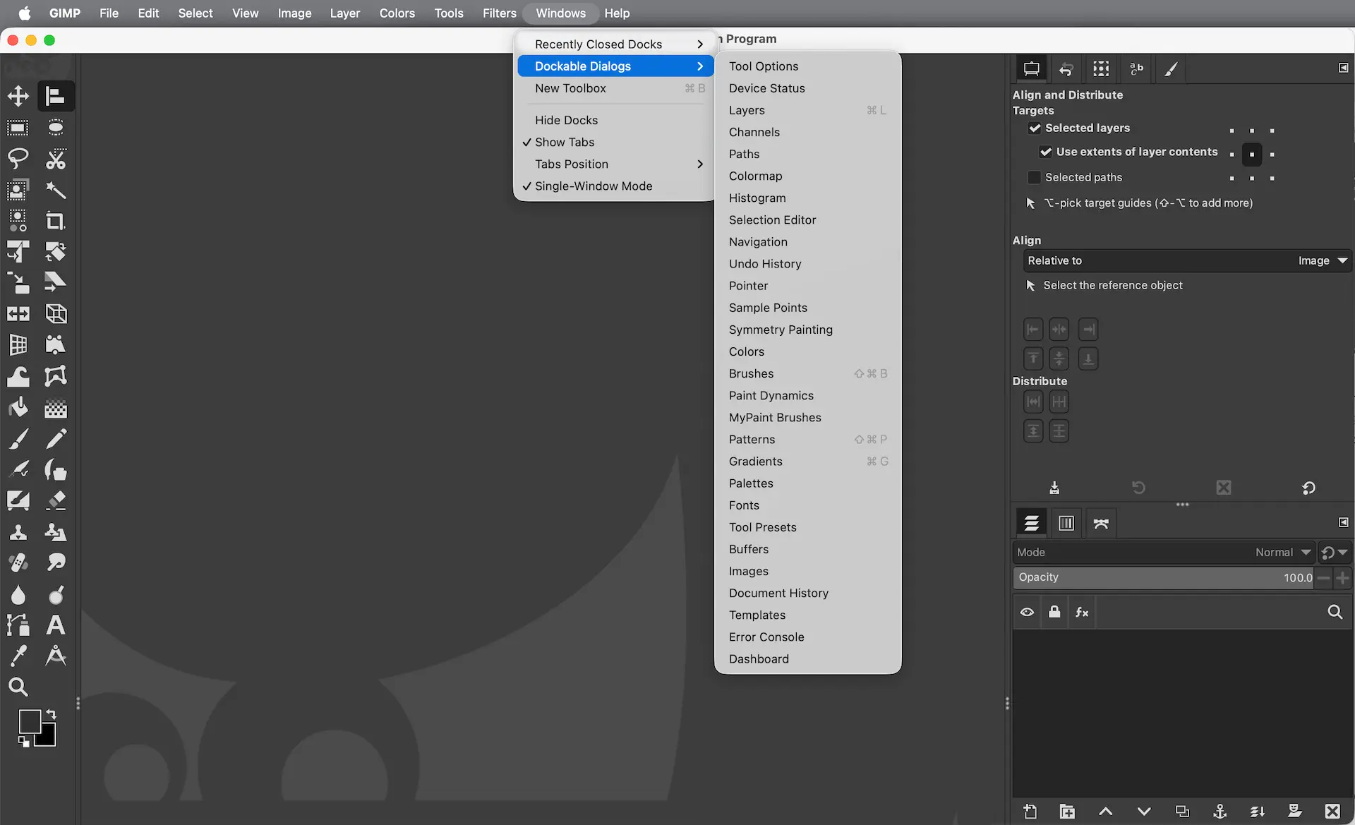Image resolution: width=1355 pixels, height=825 pixels.
Task: Pick the Color Picker eyedropper tool
Action: tap(18, 656)
